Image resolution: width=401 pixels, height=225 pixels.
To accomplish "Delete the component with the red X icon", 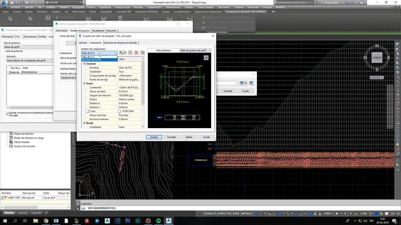I will [x=137, y=52].
